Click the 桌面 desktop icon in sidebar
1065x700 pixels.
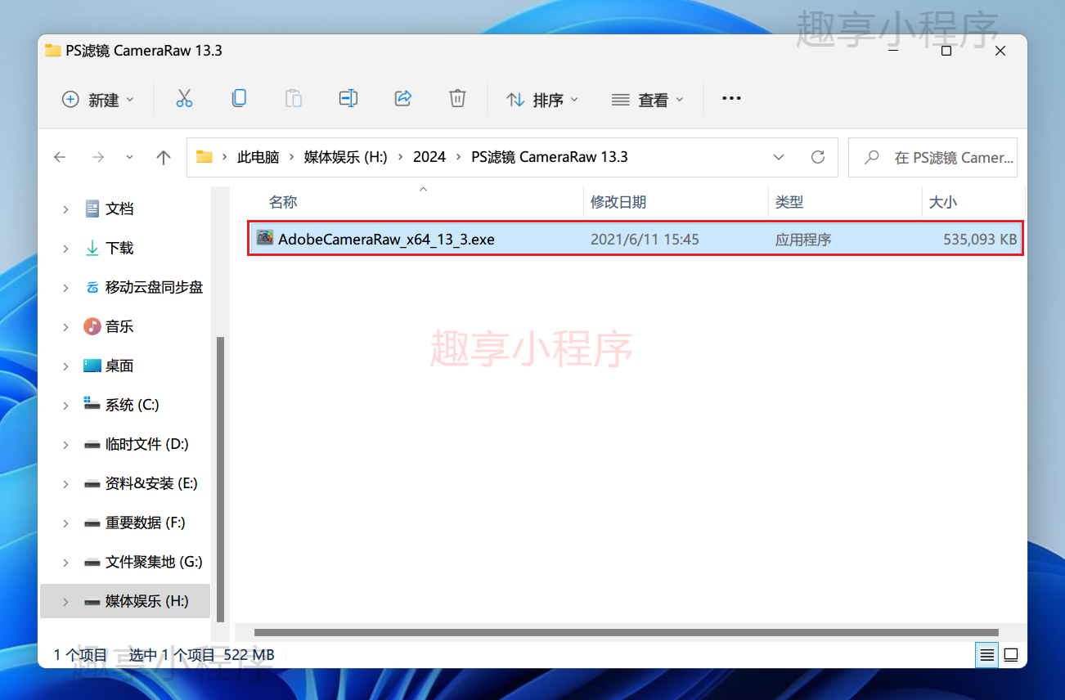tap(92, 366)
